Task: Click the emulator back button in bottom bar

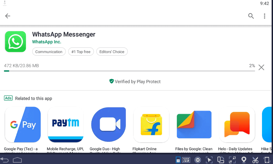Action: (4, 160)
